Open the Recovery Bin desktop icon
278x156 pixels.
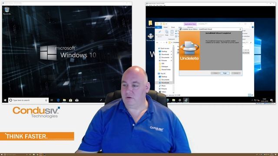click(151, 37)
